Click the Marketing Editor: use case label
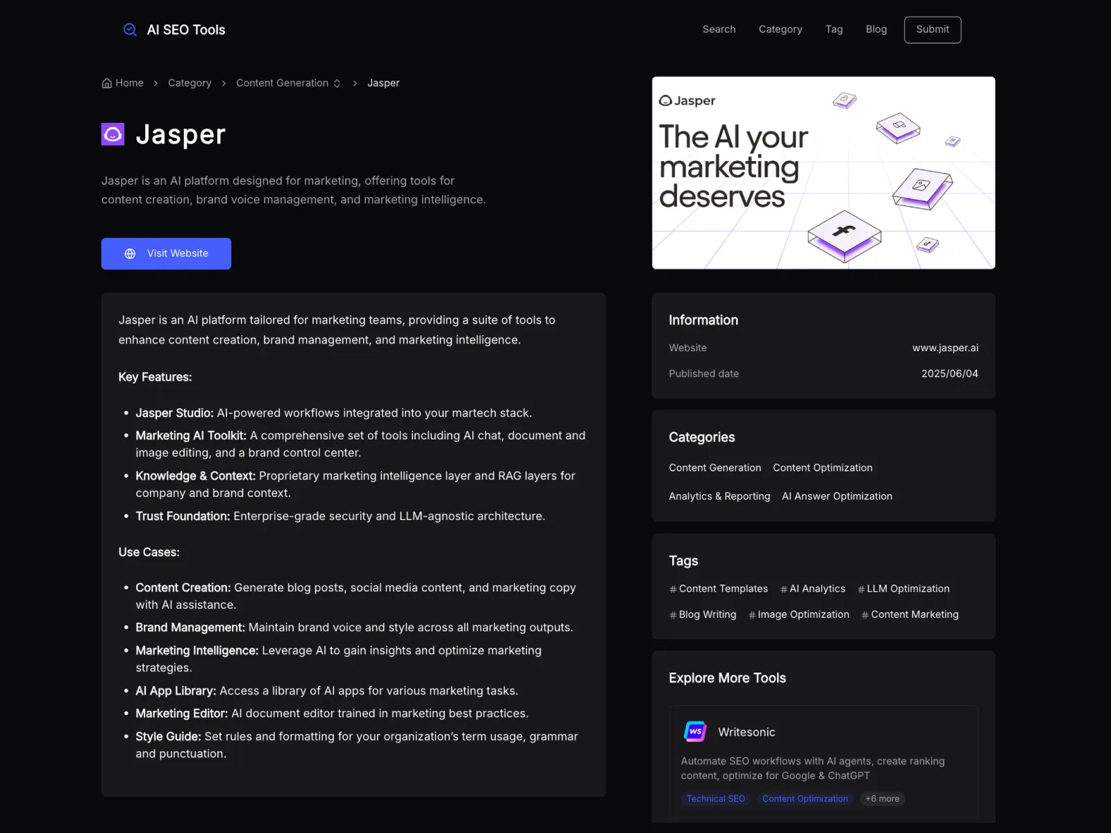This screenshot has width=1111, height=833. pos(182,714)
